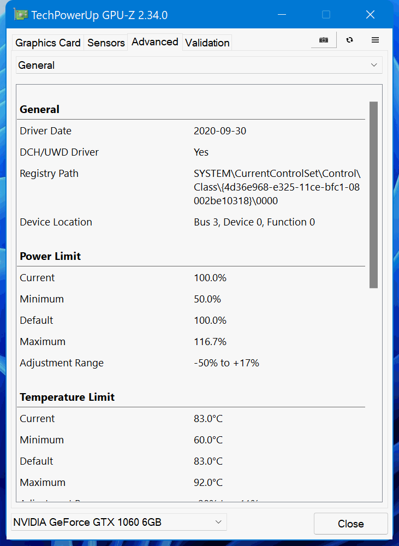
Task: Open the hamburger menu icon
Action: tap(375, 40)
